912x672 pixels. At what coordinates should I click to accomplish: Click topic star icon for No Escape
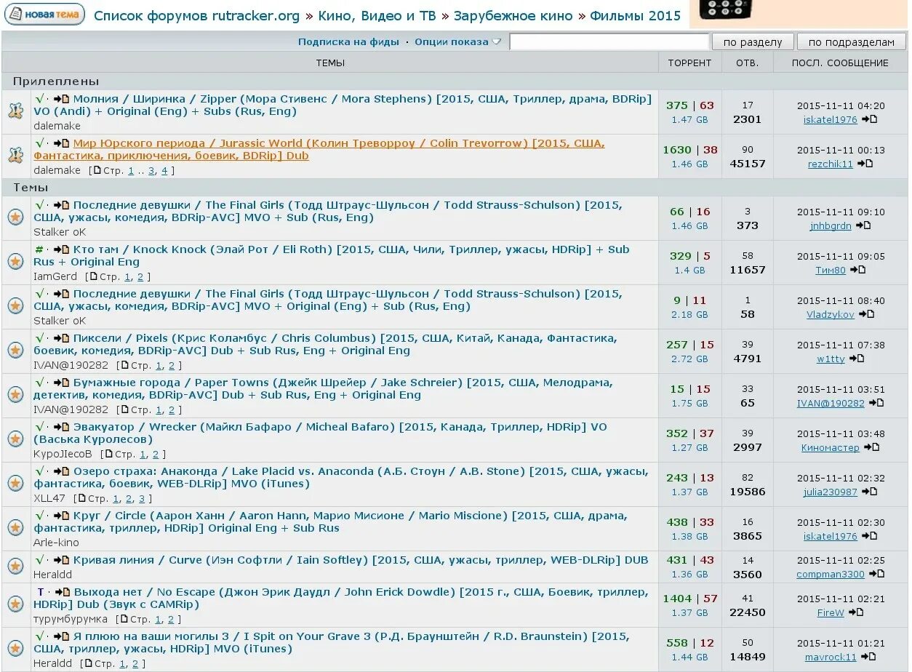click(15, 604)
